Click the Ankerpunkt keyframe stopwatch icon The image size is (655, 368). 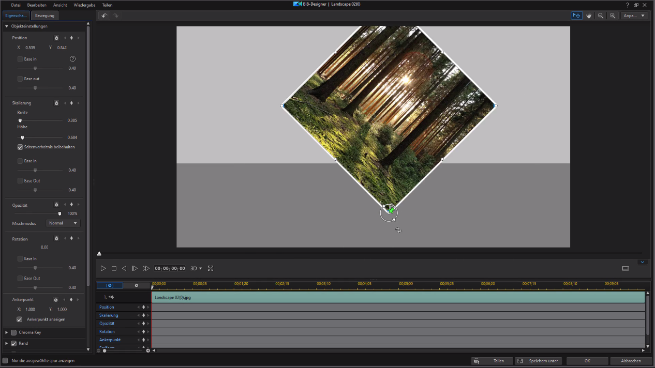(x=56, y=299)
